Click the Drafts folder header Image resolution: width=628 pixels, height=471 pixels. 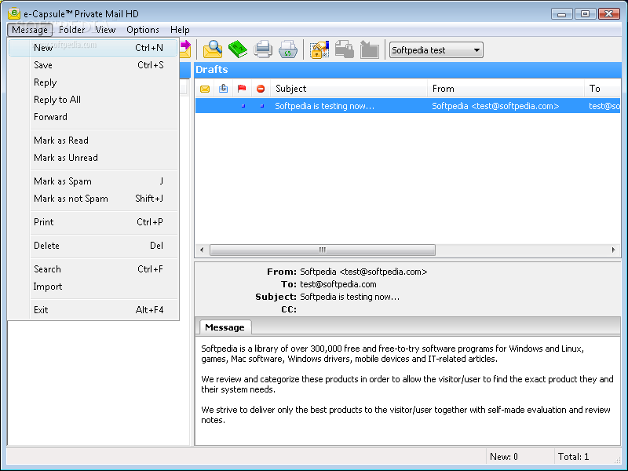407,70
